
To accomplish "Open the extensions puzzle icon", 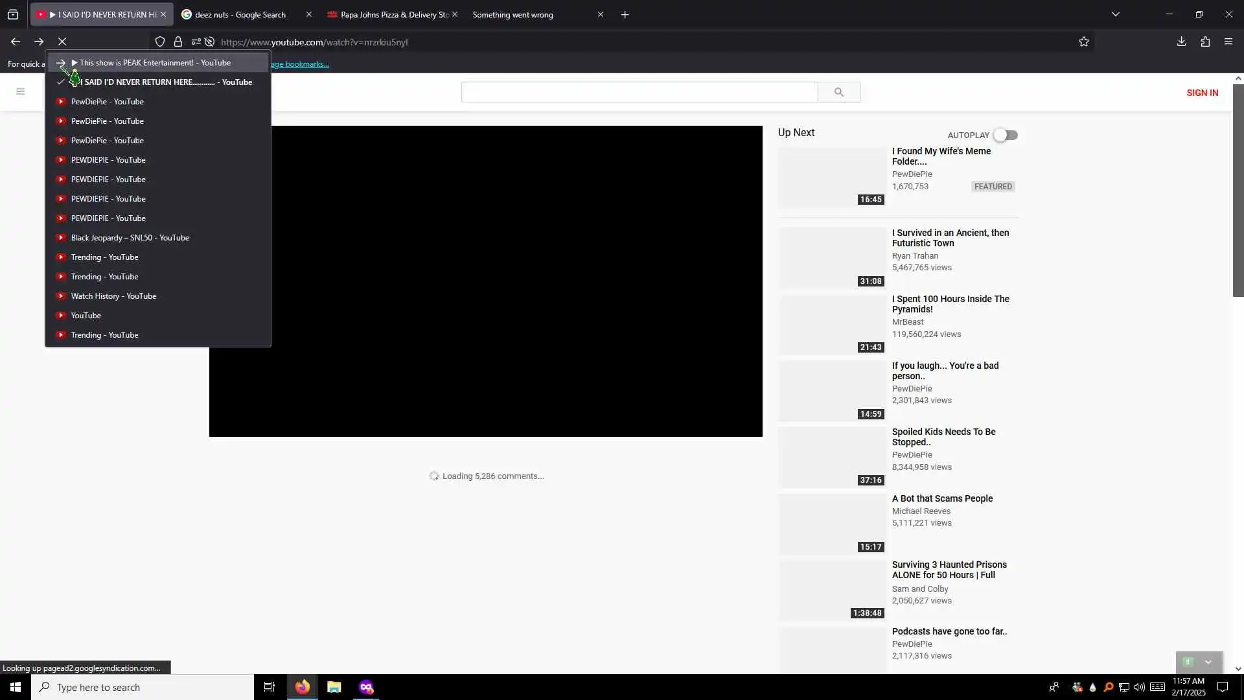I will click(1205, 42).
